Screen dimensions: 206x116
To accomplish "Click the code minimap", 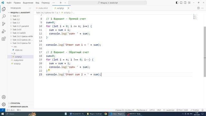I will click(195, 17).
